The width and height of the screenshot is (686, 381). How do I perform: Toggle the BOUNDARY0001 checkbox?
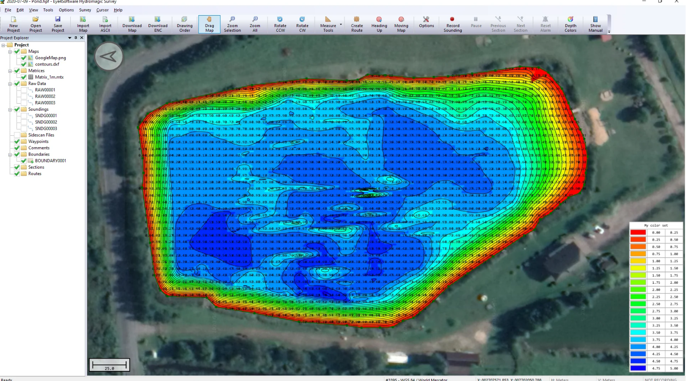point(24,161)
